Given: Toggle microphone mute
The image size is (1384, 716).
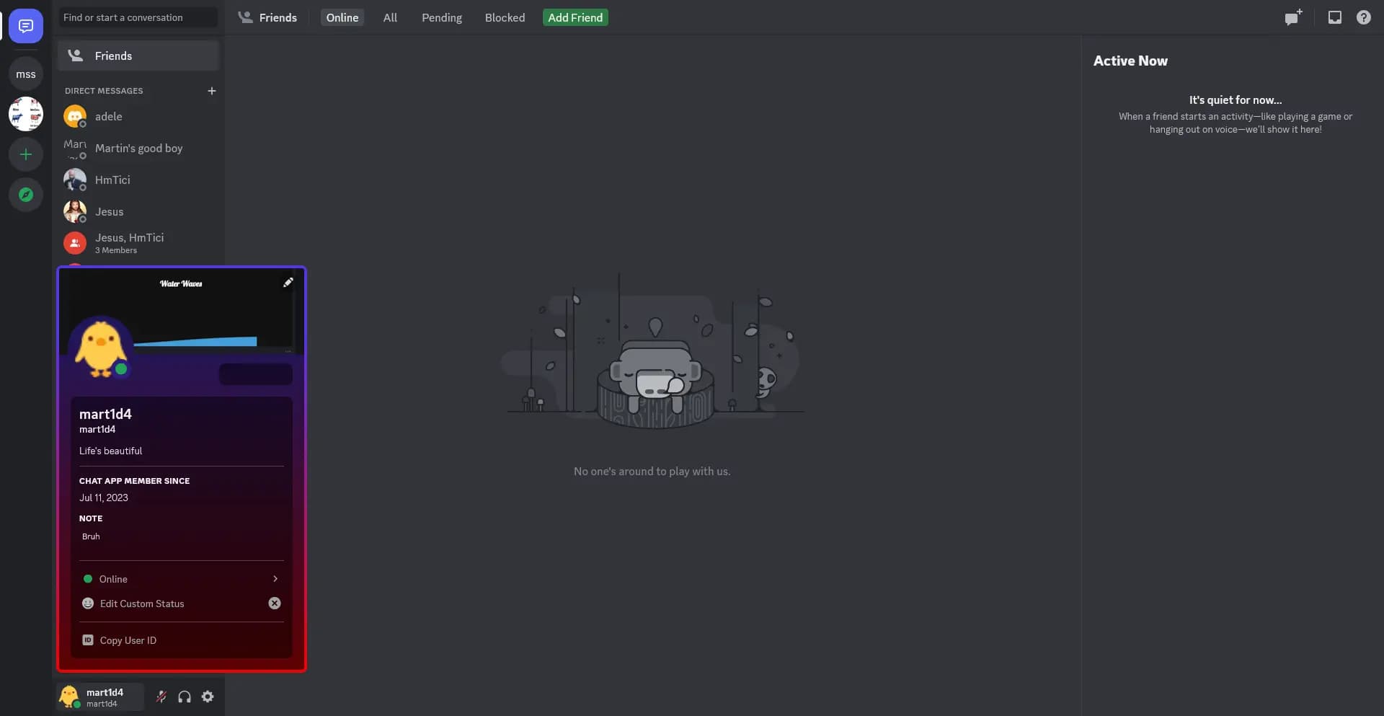Looking at the screenshot, I should (161, 697).
